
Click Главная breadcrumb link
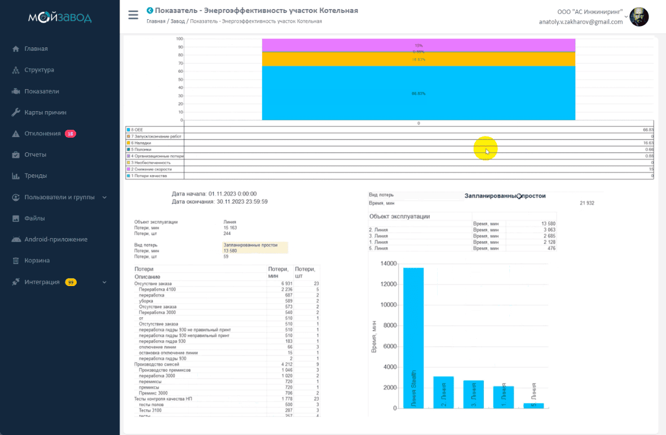[x=156, y=21]
